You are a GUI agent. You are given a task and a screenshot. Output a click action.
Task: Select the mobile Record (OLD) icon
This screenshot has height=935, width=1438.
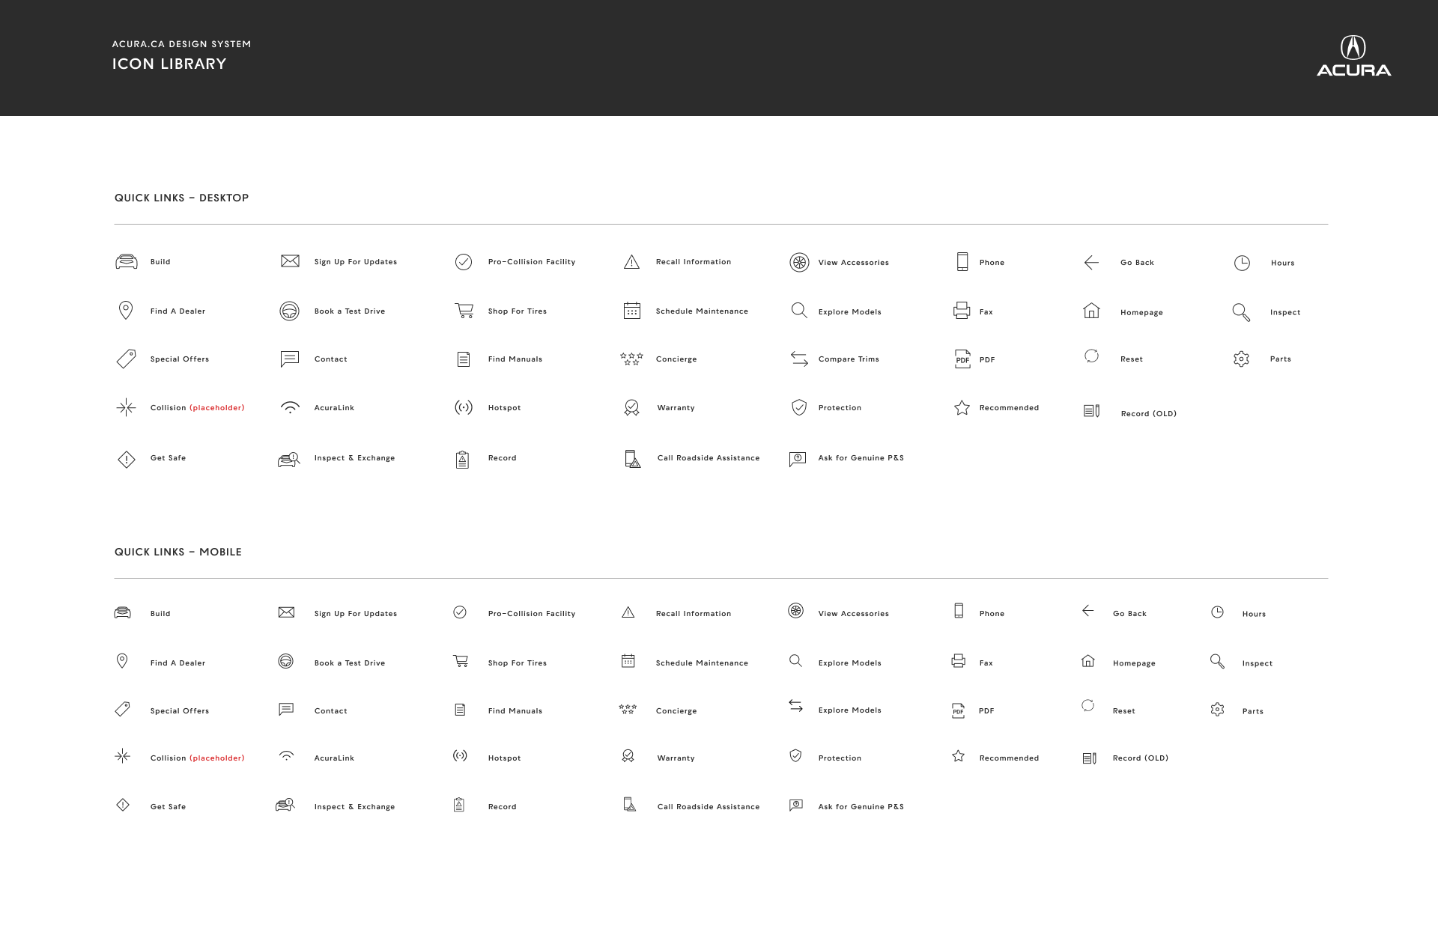click(1090, 758)
